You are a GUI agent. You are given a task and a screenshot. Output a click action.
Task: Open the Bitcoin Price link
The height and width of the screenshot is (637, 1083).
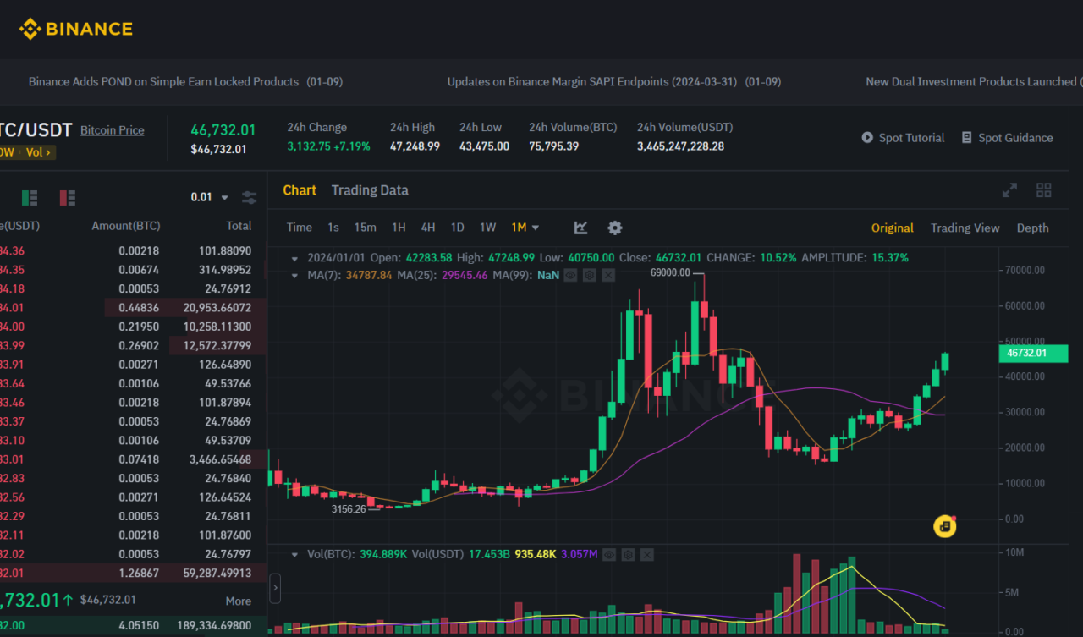coord(113,130)
